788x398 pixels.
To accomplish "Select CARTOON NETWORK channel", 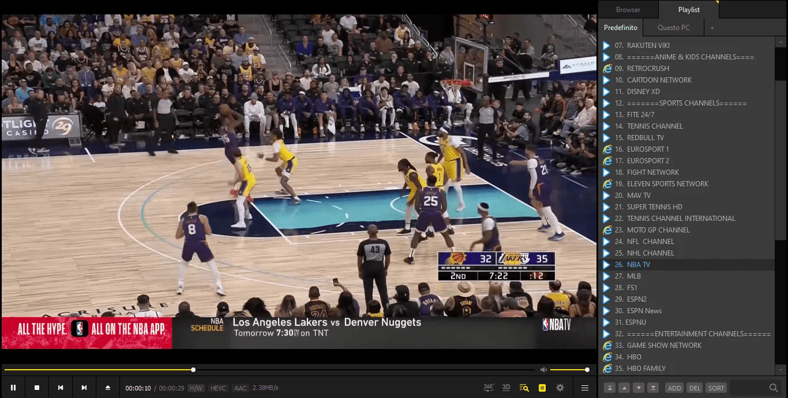I will coord(686,80).
